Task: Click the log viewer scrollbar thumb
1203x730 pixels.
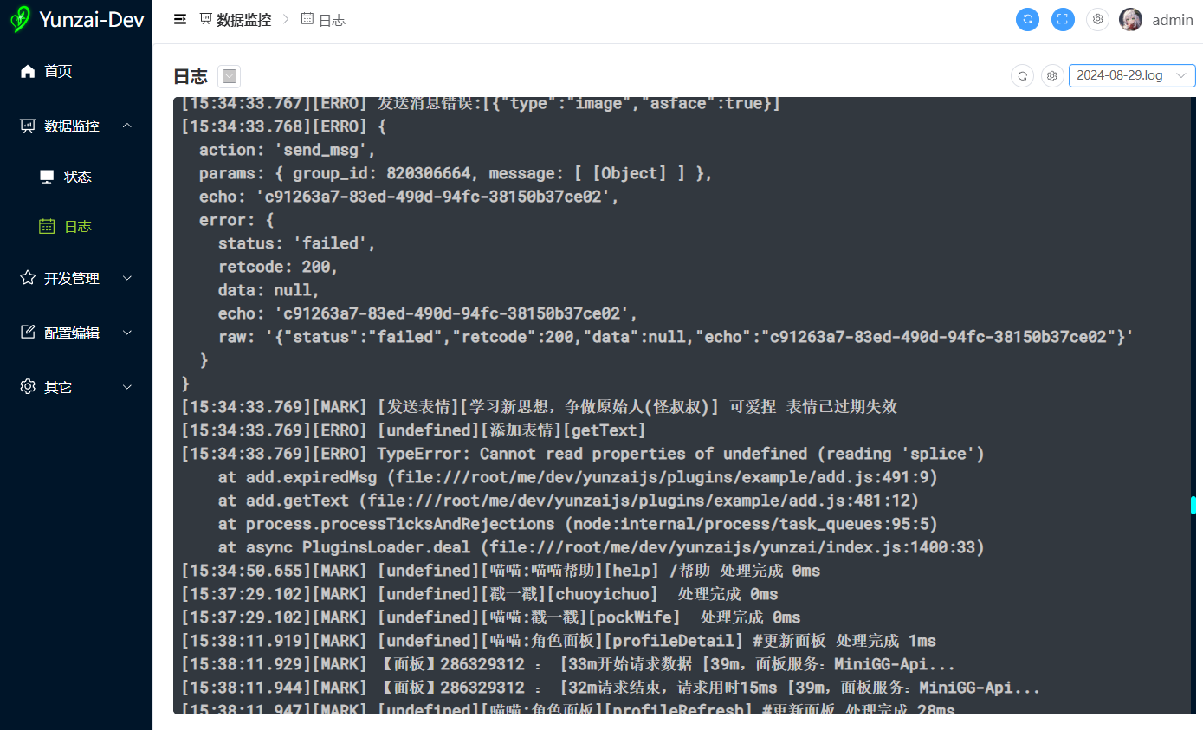Action: tap(1193, 505)
